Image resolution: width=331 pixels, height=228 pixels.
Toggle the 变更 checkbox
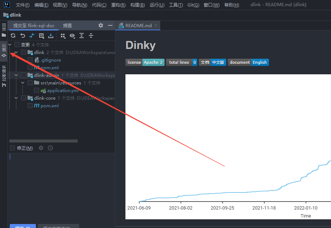click(x=17, y=45)
